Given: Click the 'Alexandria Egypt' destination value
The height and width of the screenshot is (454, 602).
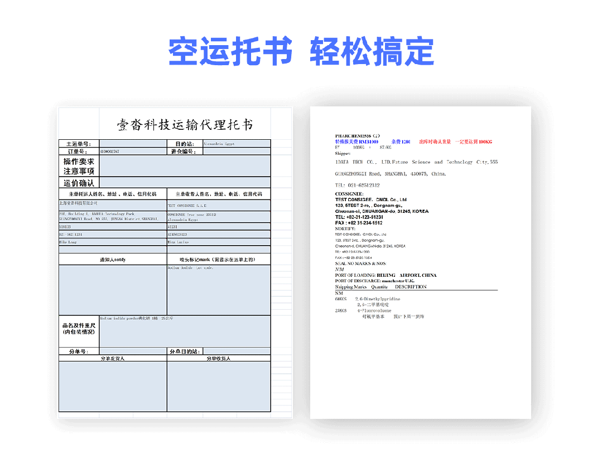Looking at the screenshot, I should 219,144.
